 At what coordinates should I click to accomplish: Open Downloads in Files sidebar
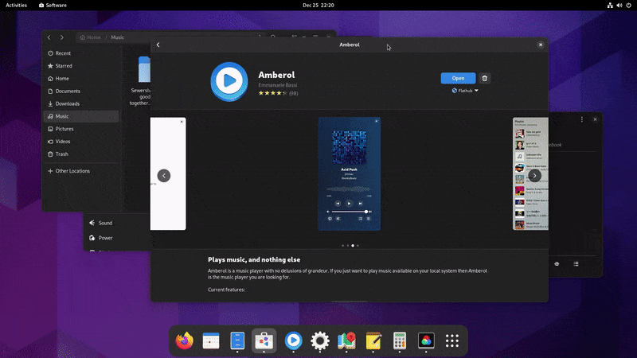(x=81, y=103)
